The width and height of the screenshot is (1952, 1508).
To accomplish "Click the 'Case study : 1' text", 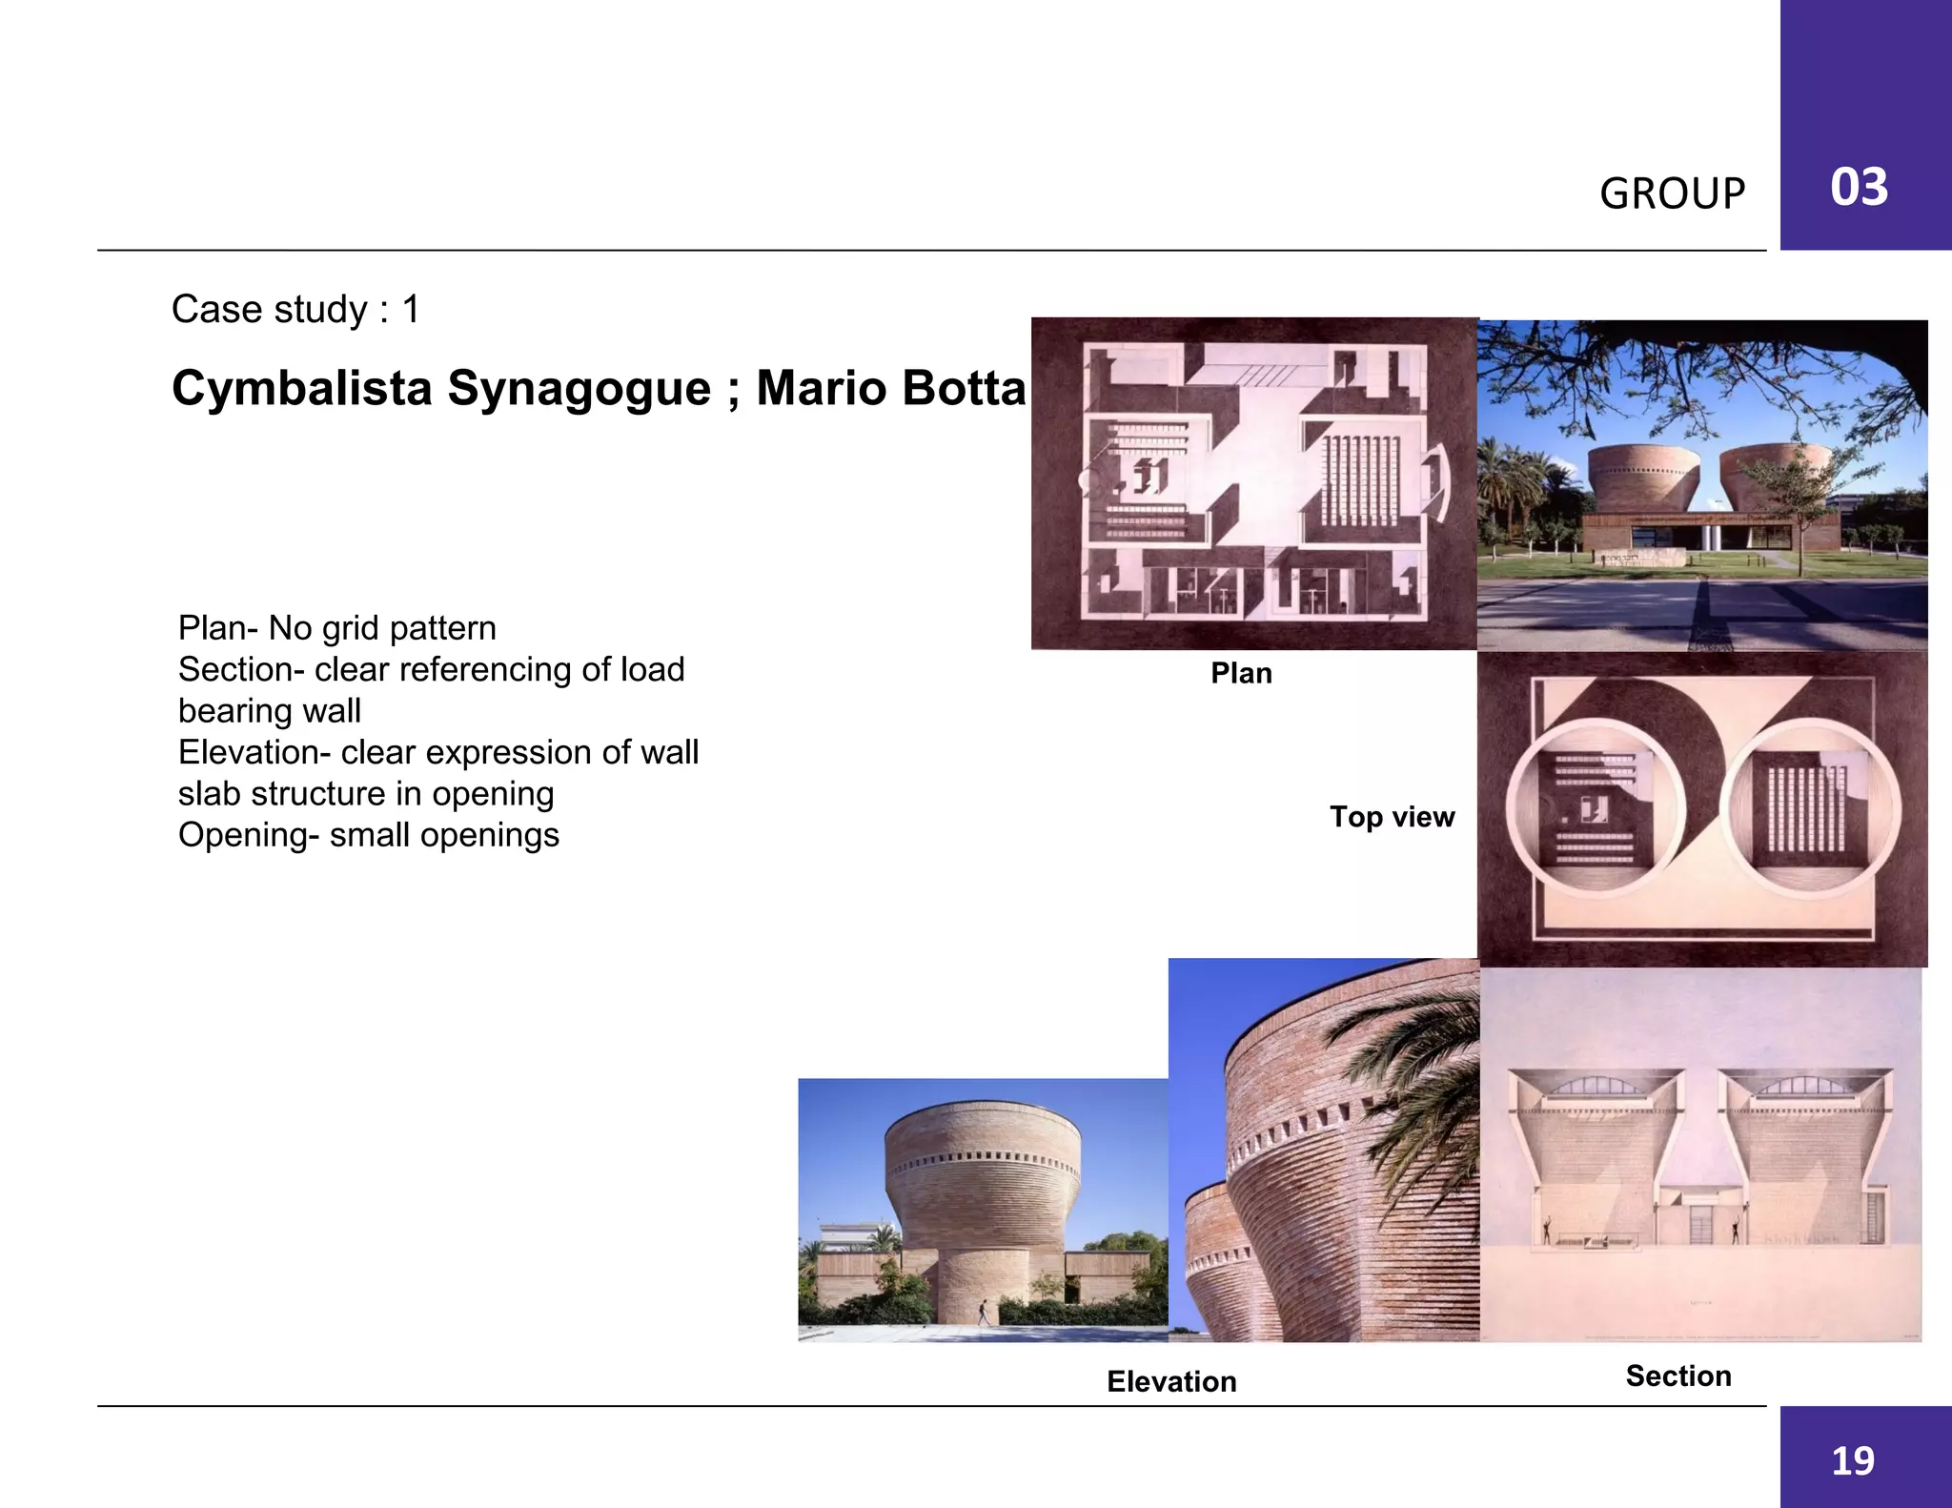I will [x=295, y=310].
